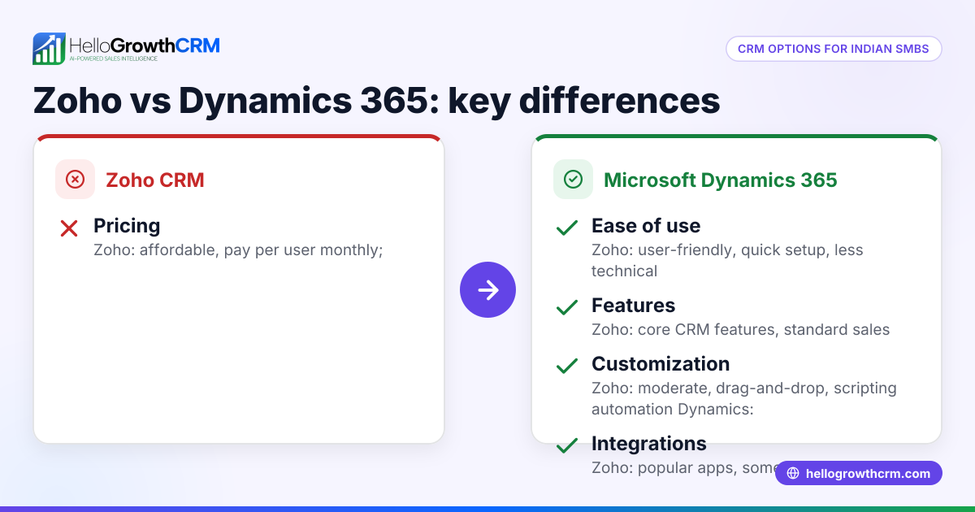Click the CRM OPTIONS FOR INDIAN SMBS badge
The image size is (975, 512).
coord(834,49)
